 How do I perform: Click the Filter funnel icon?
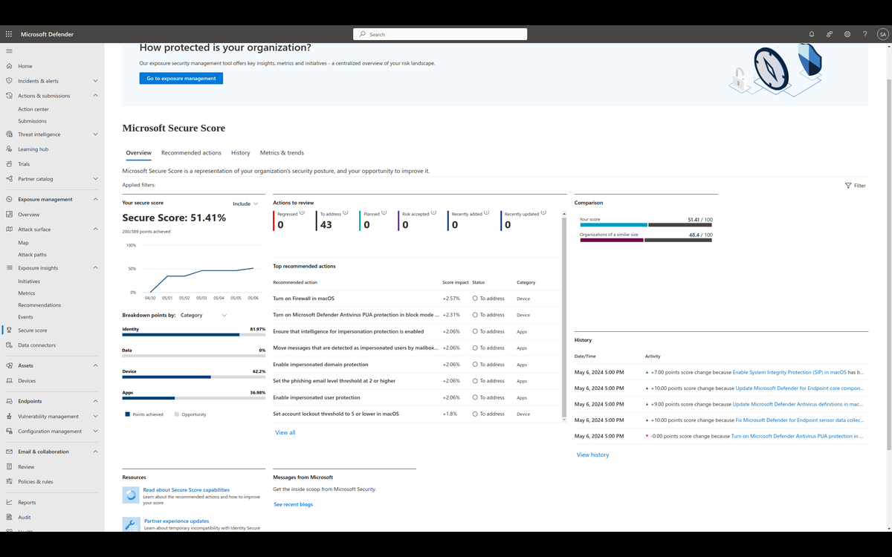848,186
